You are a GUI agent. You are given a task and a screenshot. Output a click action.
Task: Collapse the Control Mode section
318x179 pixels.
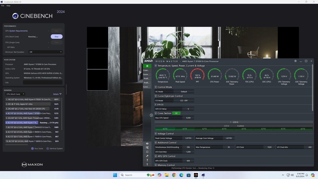pyautogui.click(x=156, y=87)
